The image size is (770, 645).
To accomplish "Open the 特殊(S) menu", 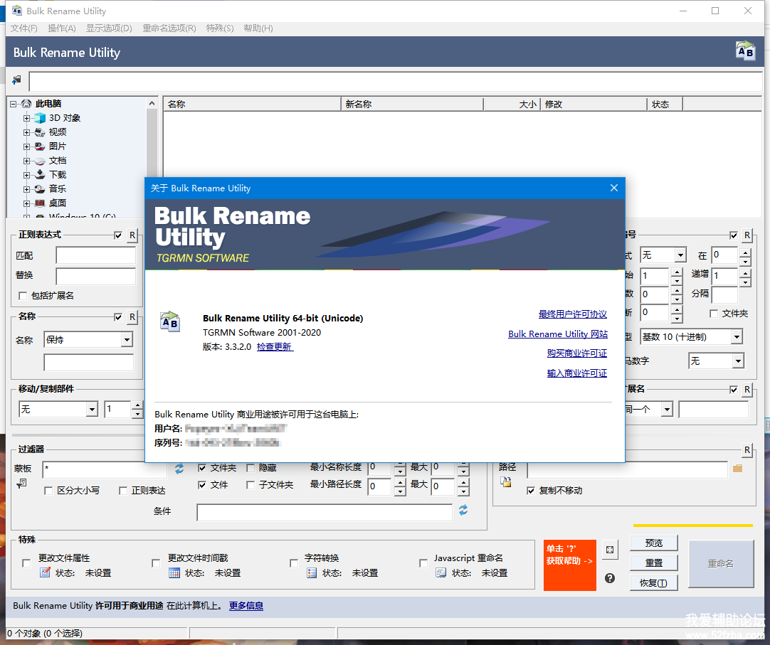I will point(220,28).
